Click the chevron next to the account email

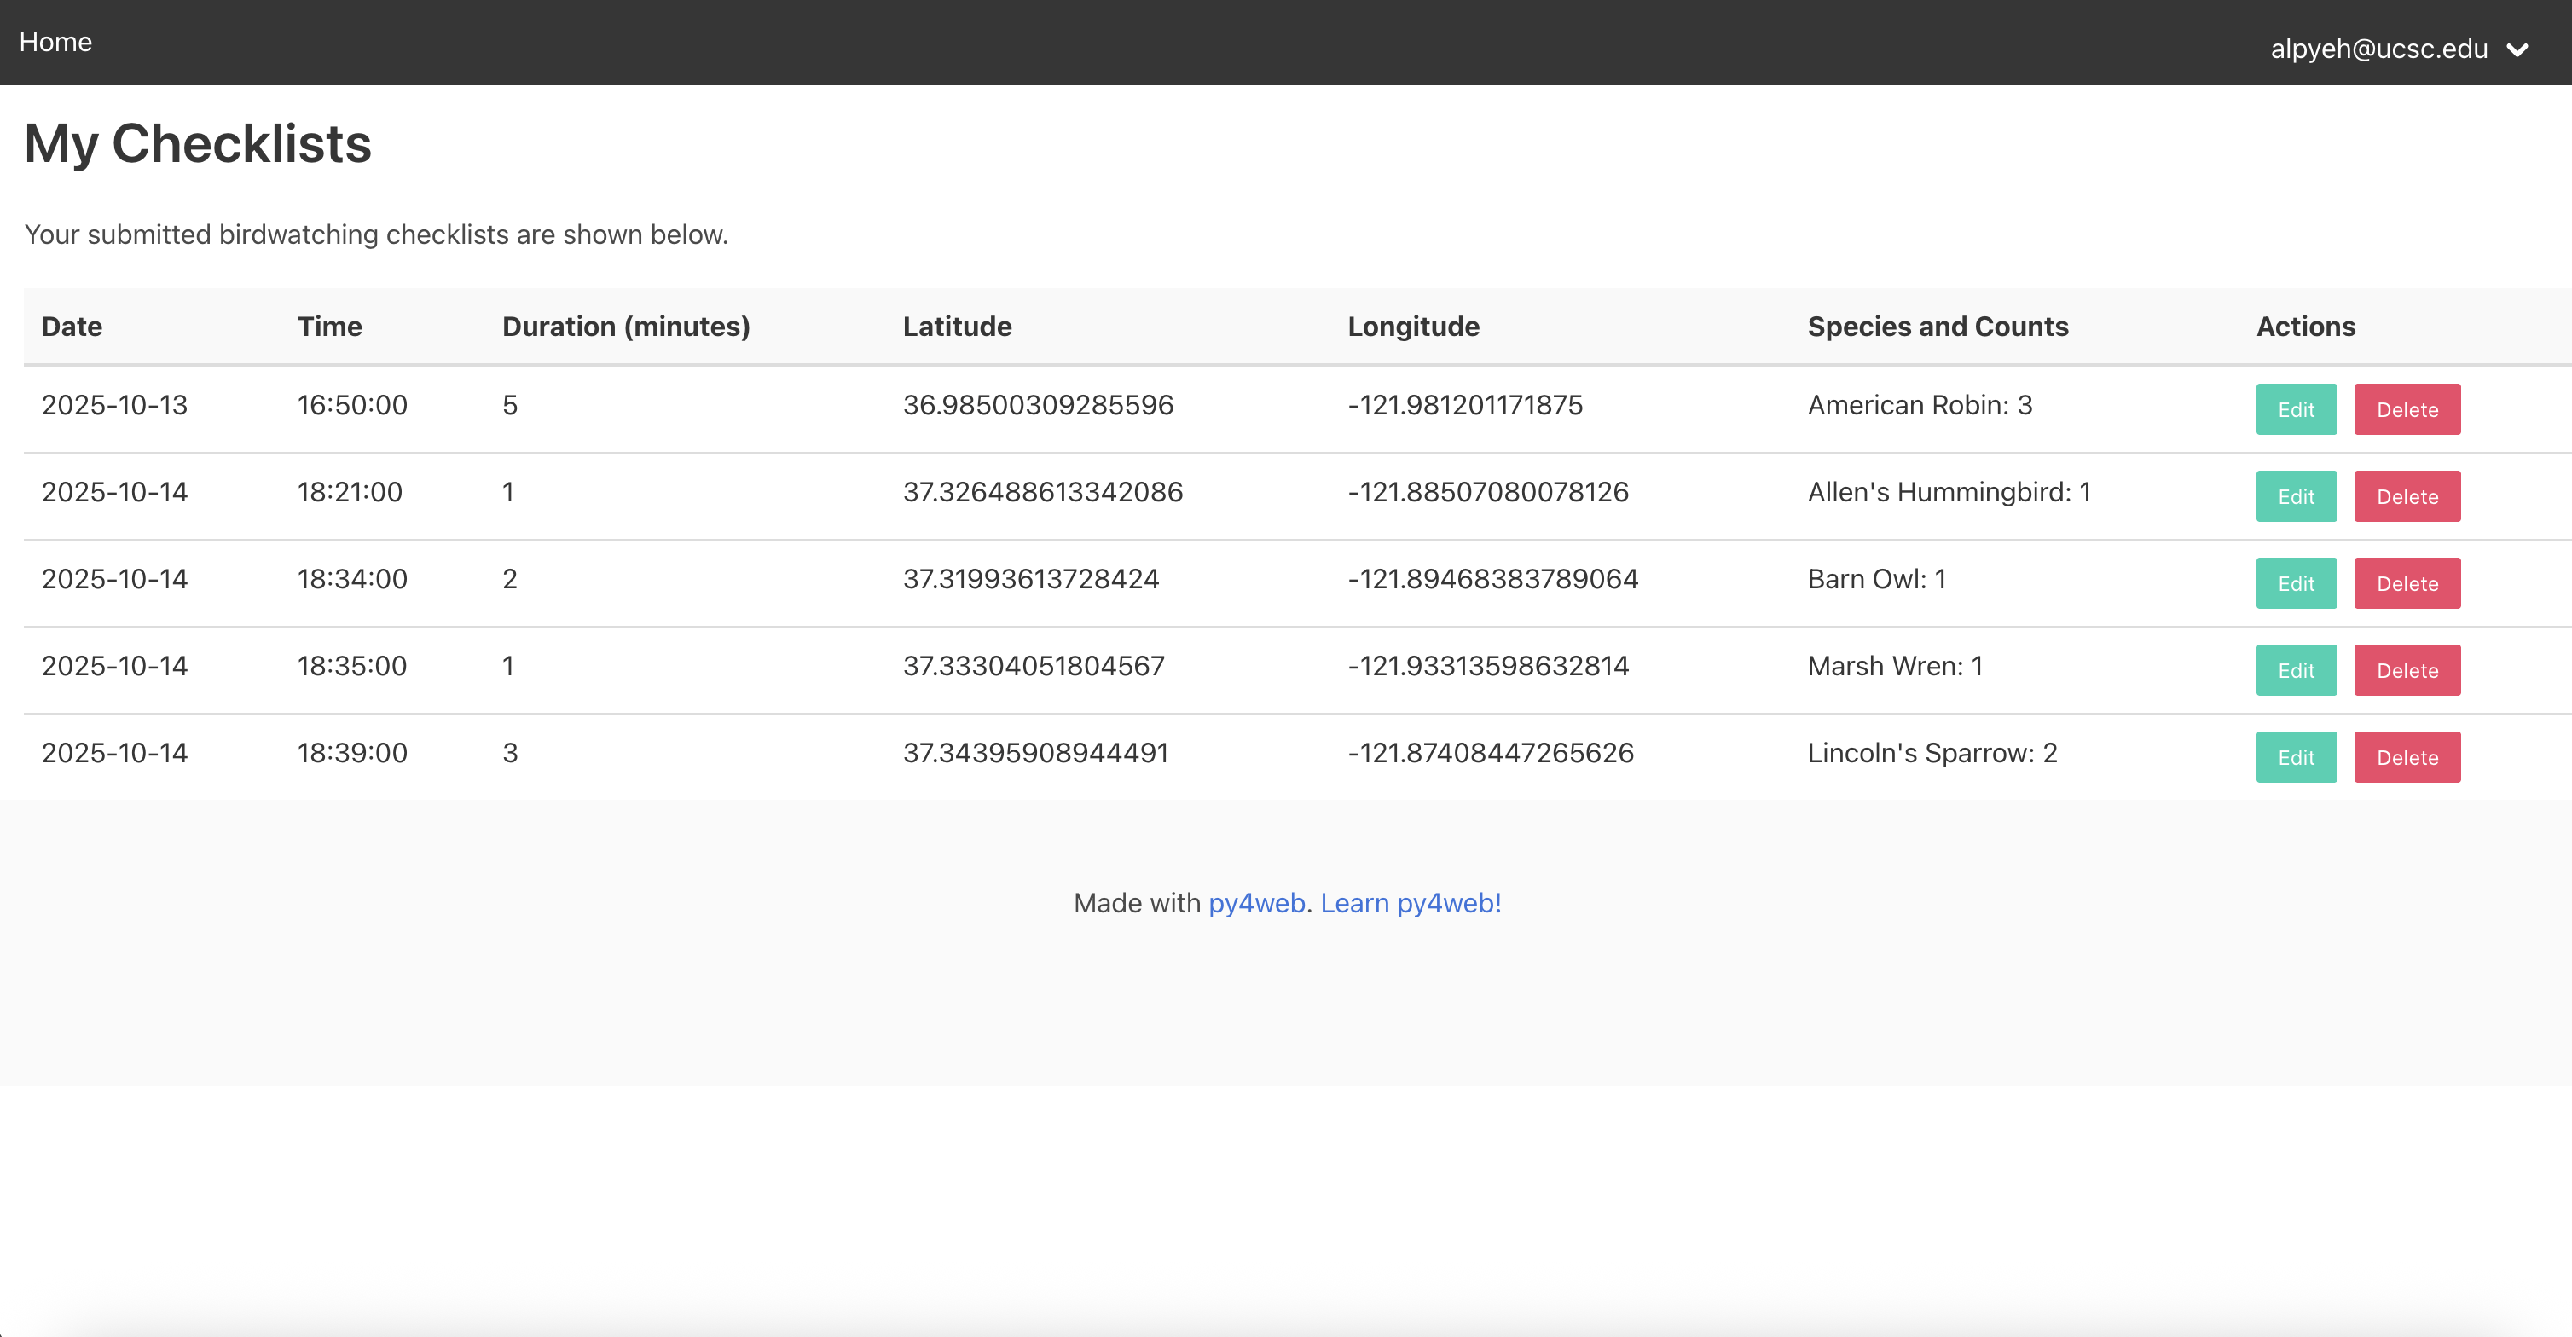2517,50
